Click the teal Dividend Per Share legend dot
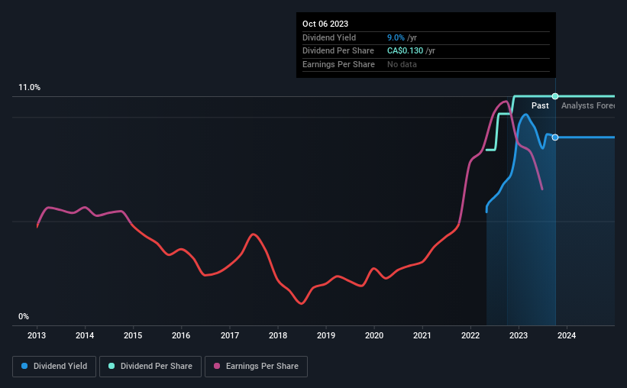Viewport: 627px width, 388px height. click(x=112, y=367)
